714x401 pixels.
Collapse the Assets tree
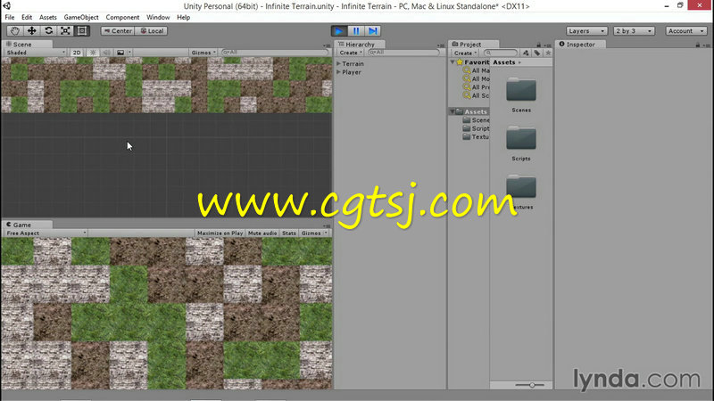pos(452,111)
